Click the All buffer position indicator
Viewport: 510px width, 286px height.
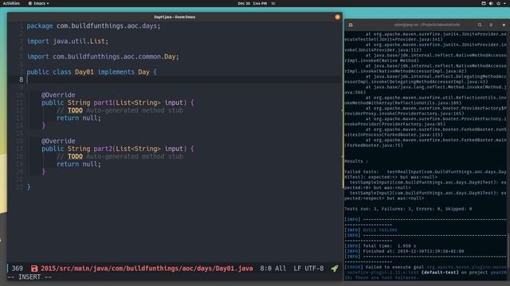[280, 269]
